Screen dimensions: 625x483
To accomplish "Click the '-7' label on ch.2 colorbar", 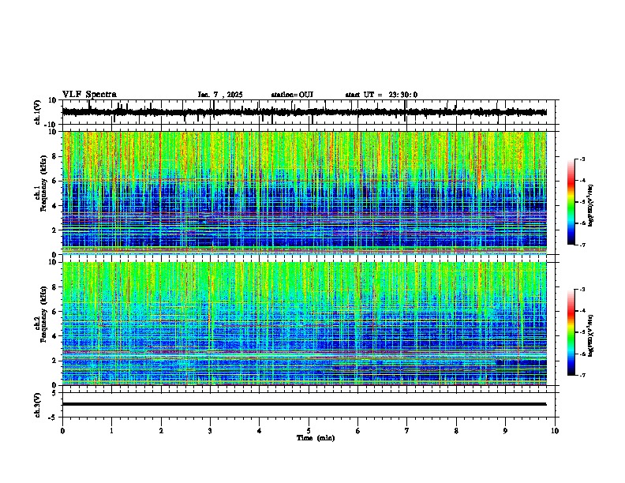I will tap(582, 375).
